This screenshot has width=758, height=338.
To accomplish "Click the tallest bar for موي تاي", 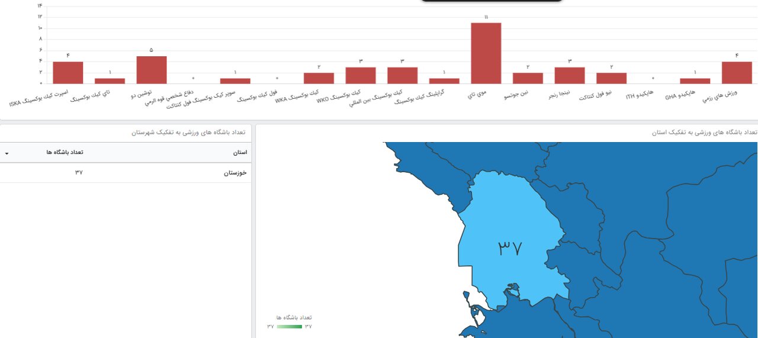I will pos(486,53).
